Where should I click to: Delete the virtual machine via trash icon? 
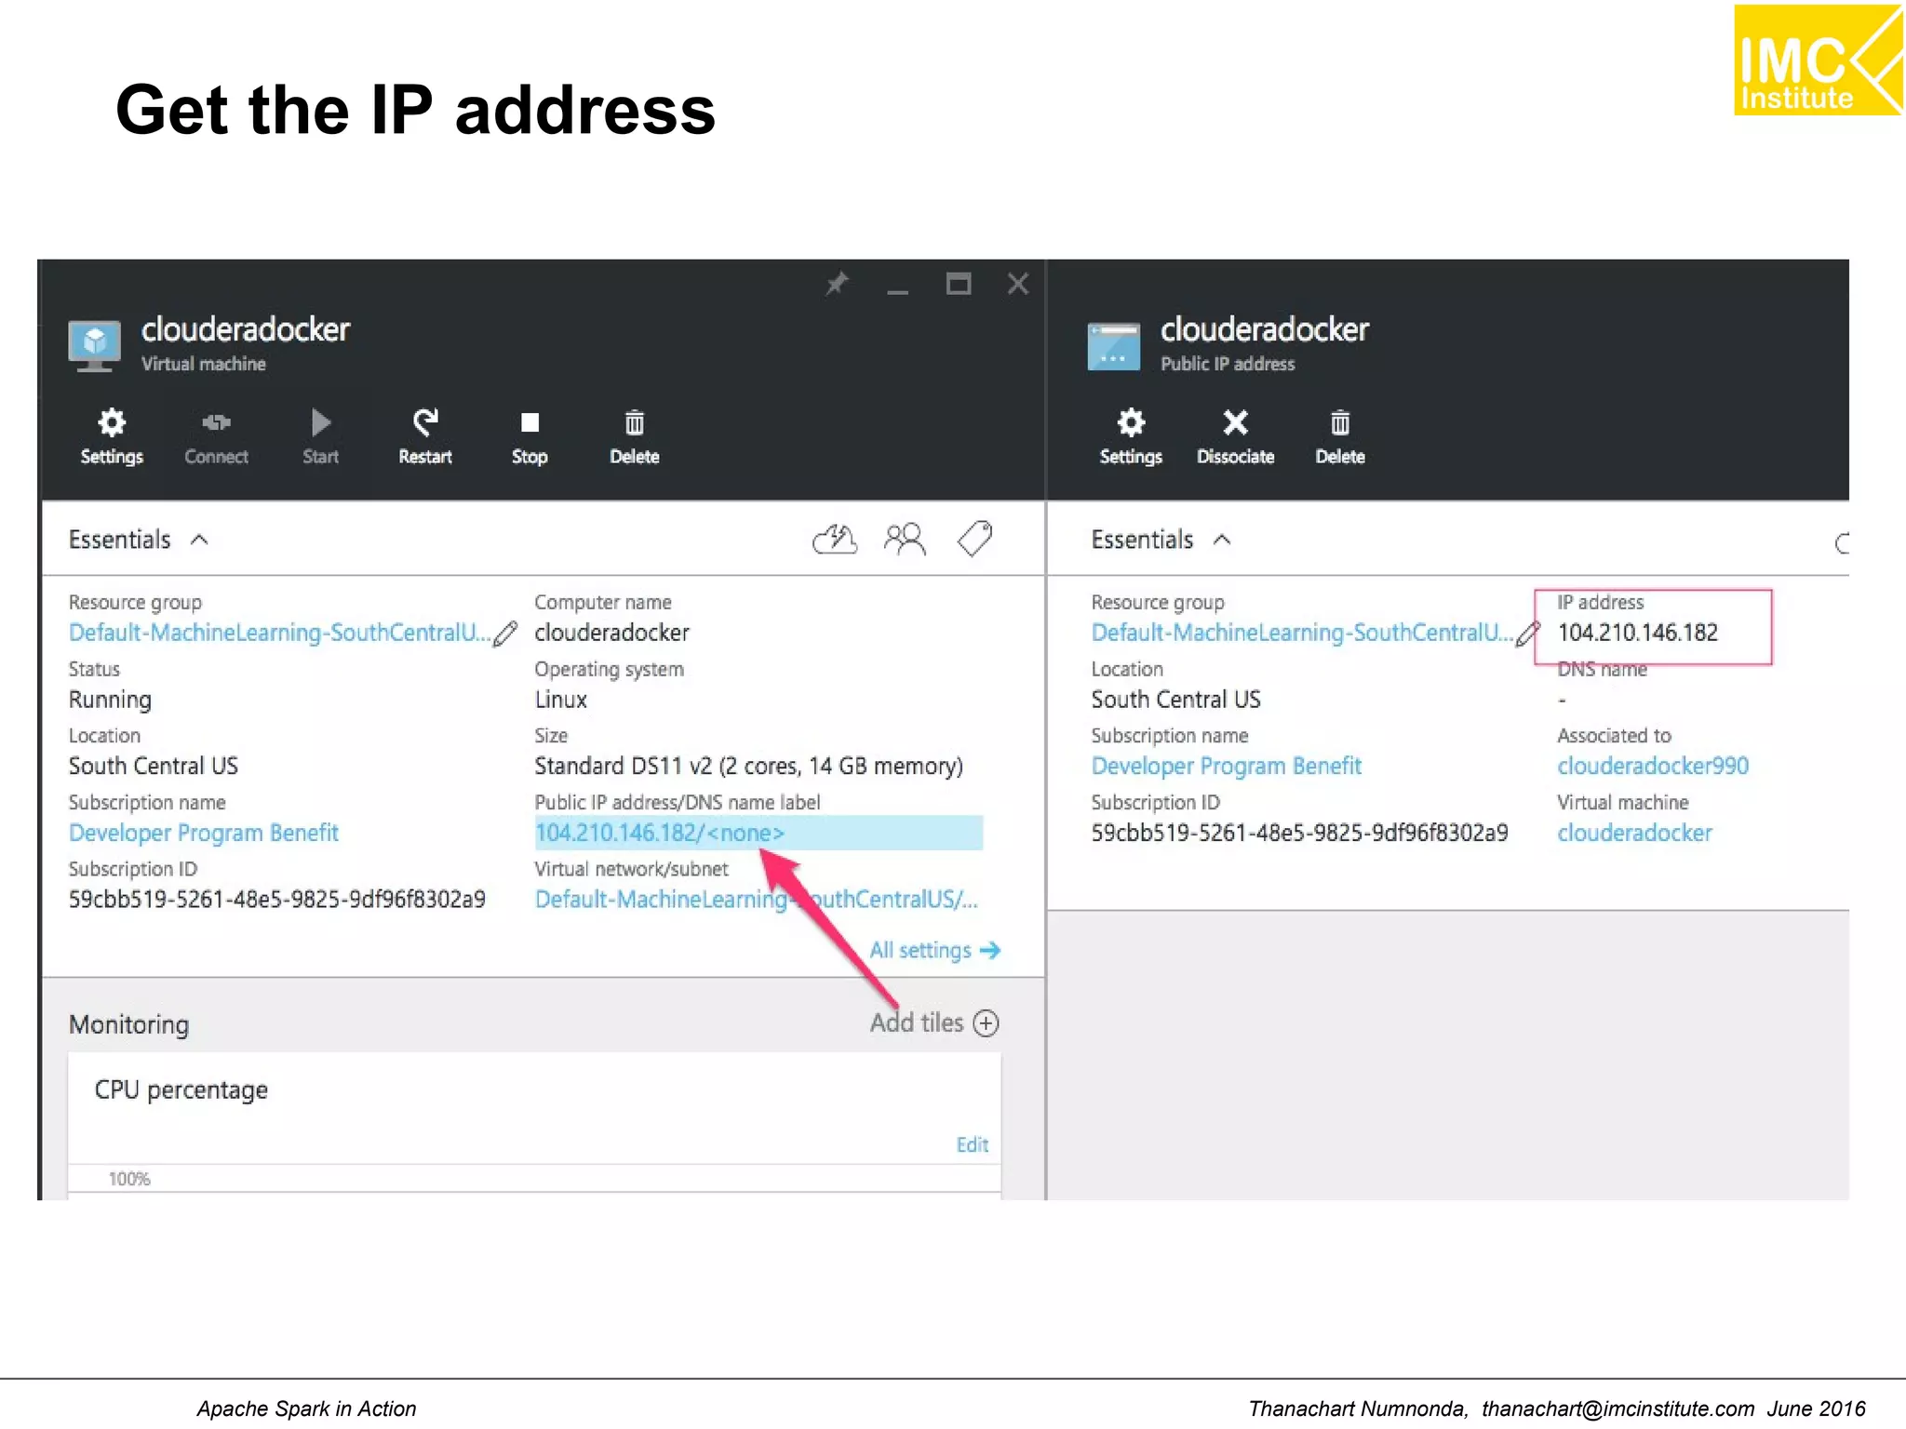pos(634,424)
